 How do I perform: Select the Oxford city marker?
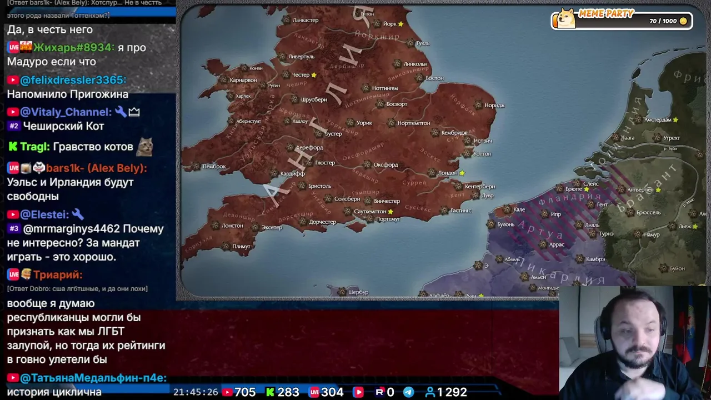[367, 164]
